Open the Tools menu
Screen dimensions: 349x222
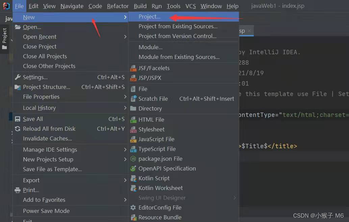tap(174, 6)
